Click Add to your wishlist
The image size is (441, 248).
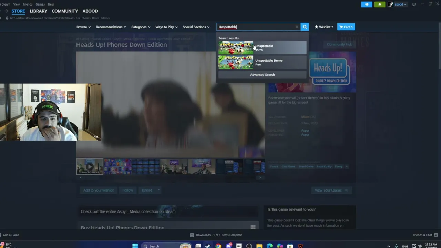[x=98, y=190]
